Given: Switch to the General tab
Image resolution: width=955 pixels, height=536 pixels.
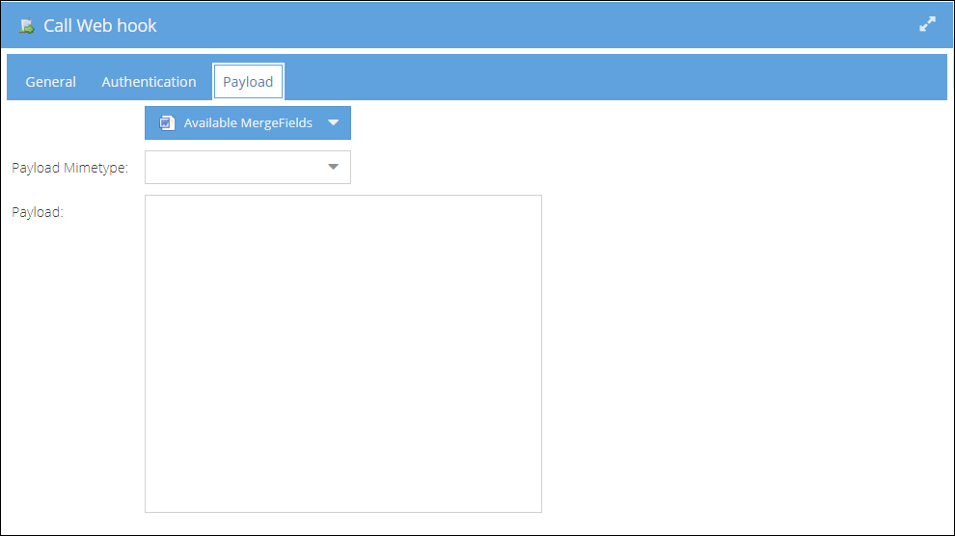Looking at the screenshot, I should [50, 82].
